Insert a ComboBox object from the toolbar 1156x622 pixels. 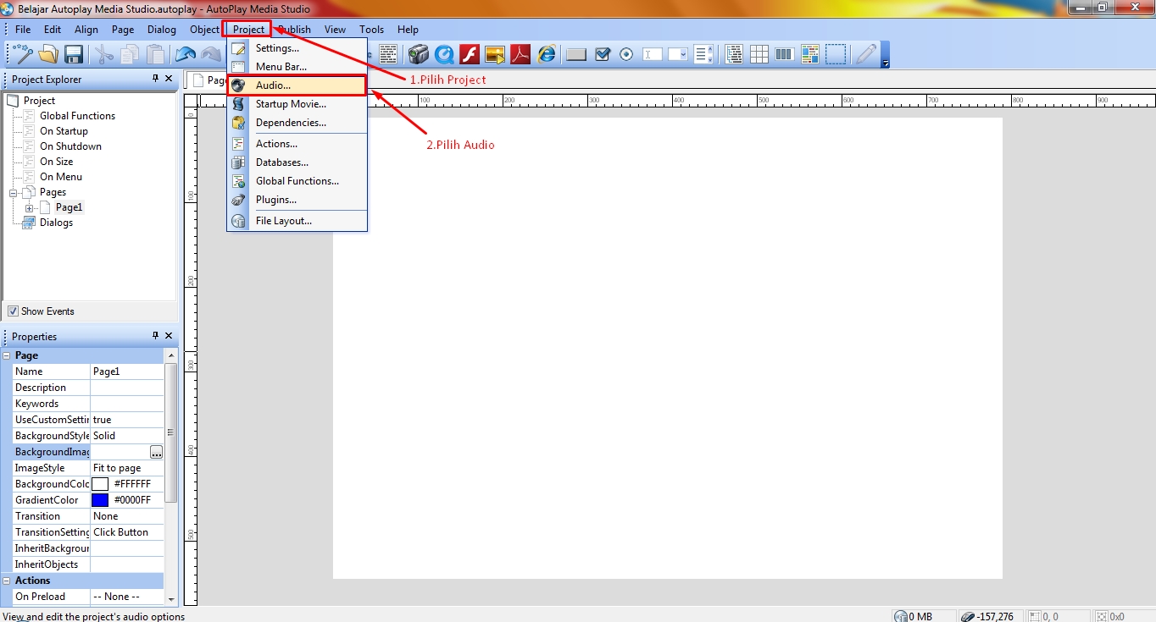[678, 55]
